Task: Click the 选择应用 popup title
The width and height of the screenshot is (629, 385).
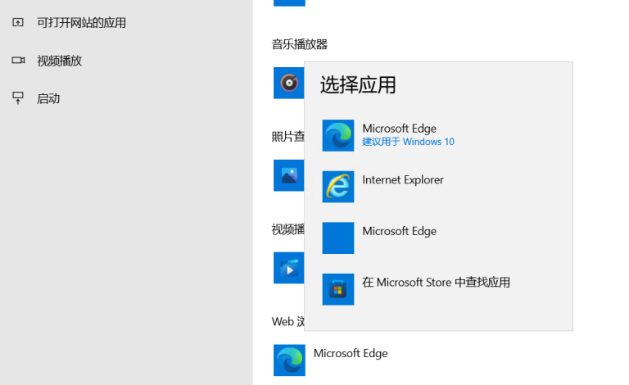Action: [358, 85]
